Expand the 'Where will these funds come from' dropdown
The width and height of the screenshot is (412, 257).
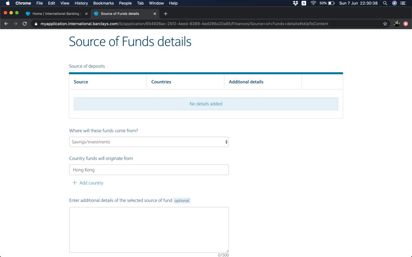point(149,142)
